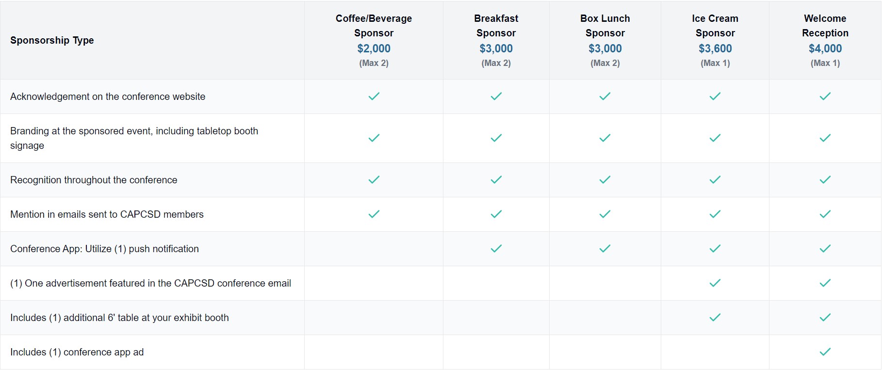
Task: Click the Breakfast checkmark for website acknowledgement
Action: click(496, 97)
